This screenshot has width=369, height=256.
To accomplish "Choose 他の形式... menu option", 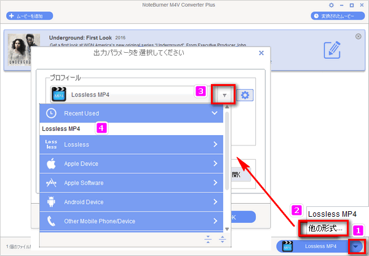I will (325, 228).
